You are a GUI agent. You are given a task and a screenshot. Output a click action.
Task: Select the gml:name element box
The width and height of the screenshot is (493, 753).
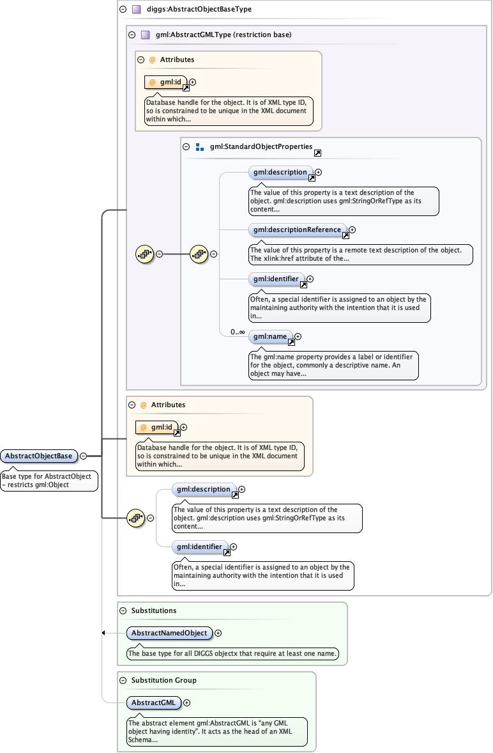click(269, 336)
